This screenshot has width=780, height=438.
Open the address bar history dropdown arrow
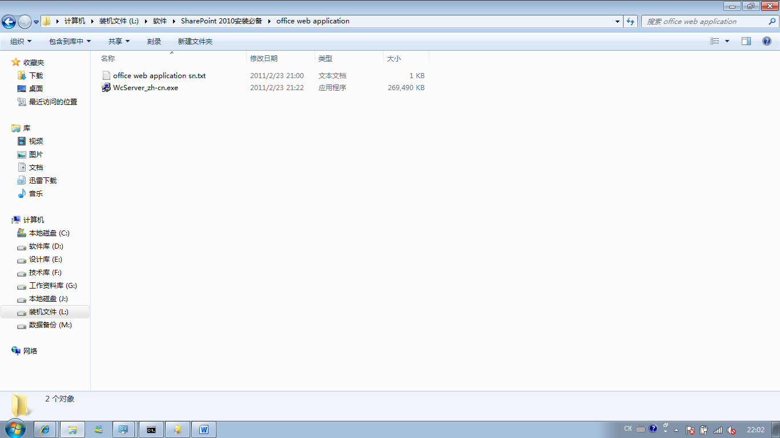click(618, 22)
